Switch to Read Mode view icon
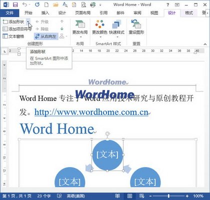 [117, 196]
